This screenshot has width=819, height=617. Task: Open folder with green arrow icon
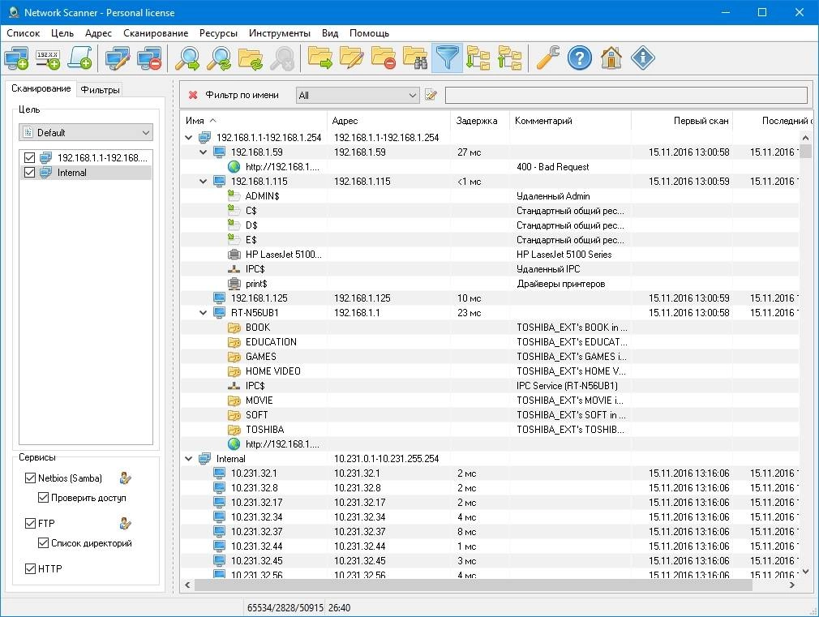(x=320, y=58)
